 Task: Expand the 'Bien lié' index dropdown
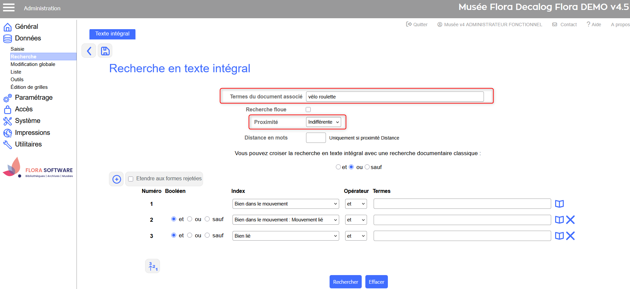[286, 236]
